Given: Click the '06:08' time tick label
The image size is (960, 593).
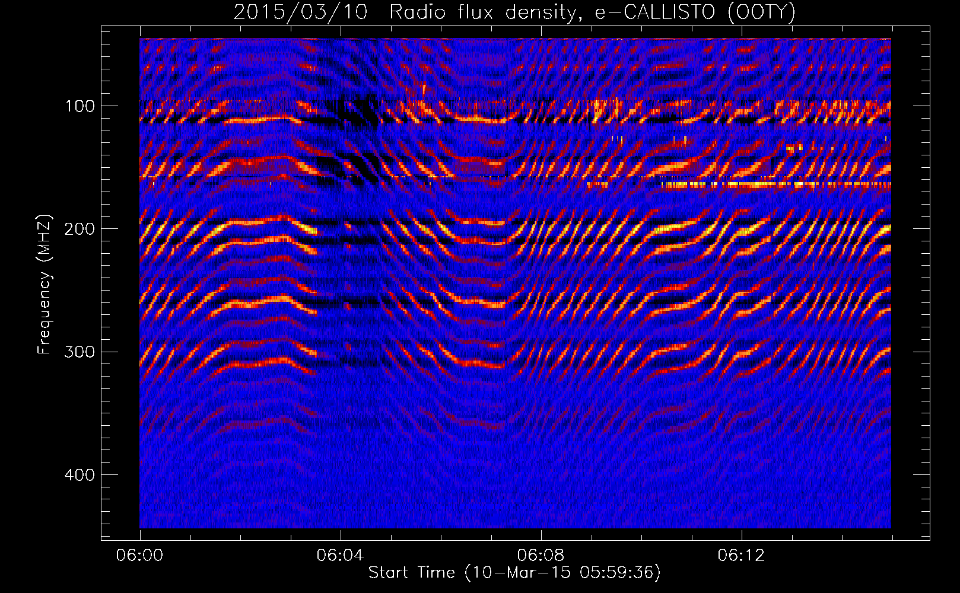Looking at the screenshot, I should (x=541, y=555).
